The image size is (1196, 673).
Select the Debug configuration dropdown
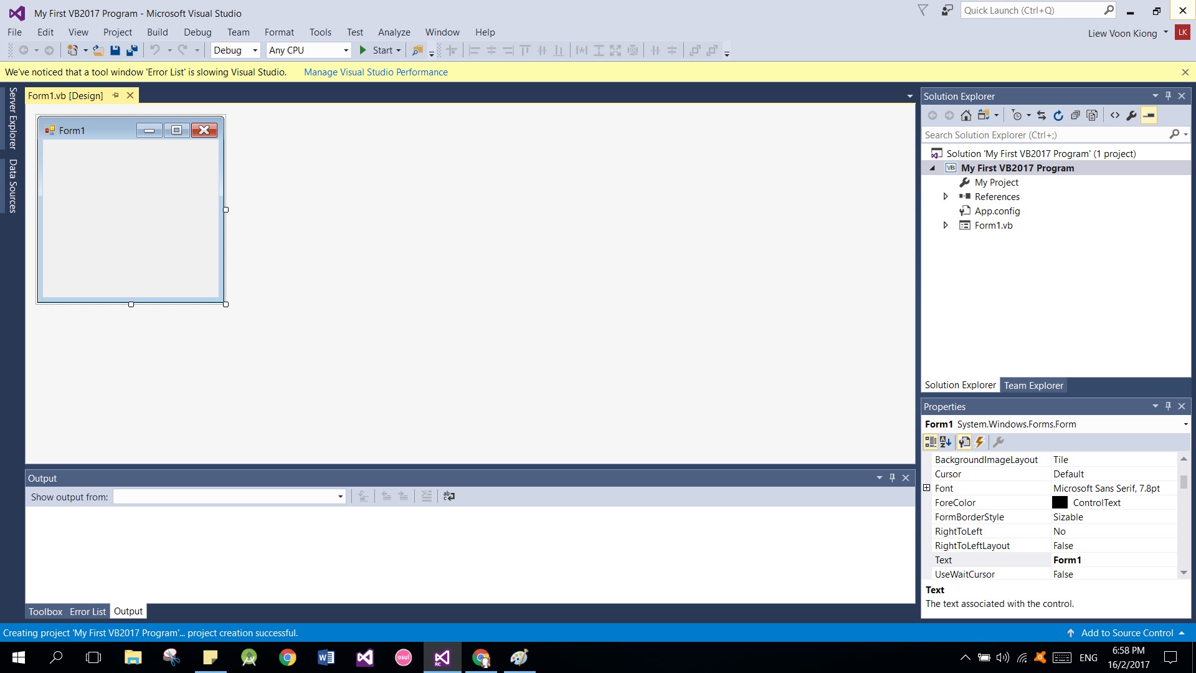click(235, 50)
